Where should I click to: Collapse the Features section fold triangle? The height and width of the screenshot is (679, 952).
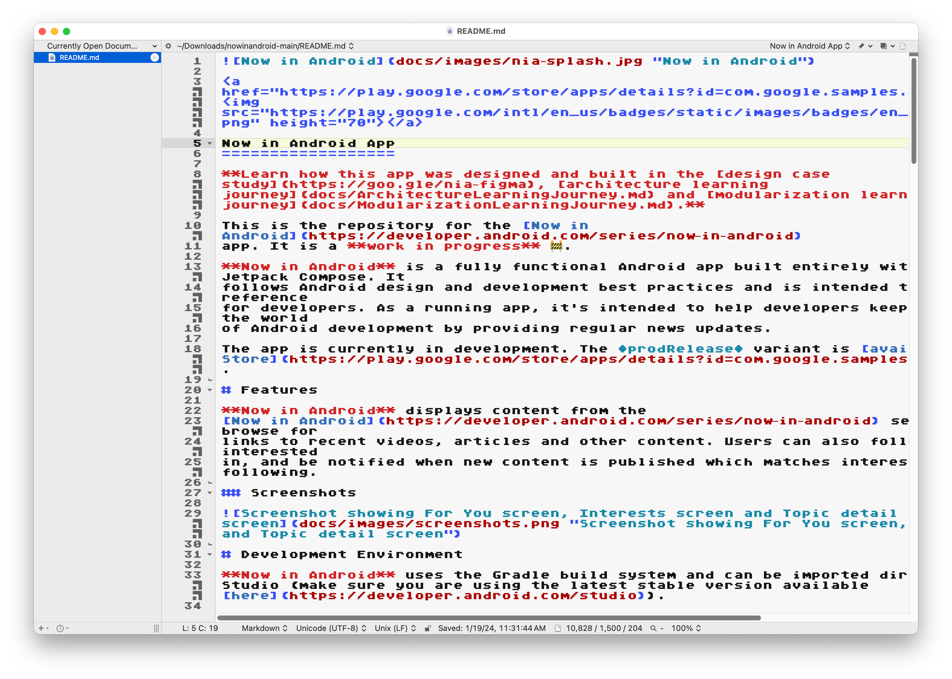pos(210,390)
